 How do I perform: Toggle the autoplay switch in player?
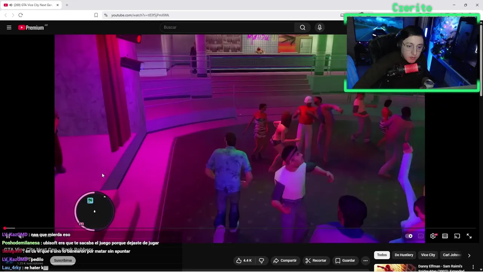tap(409, 236)
